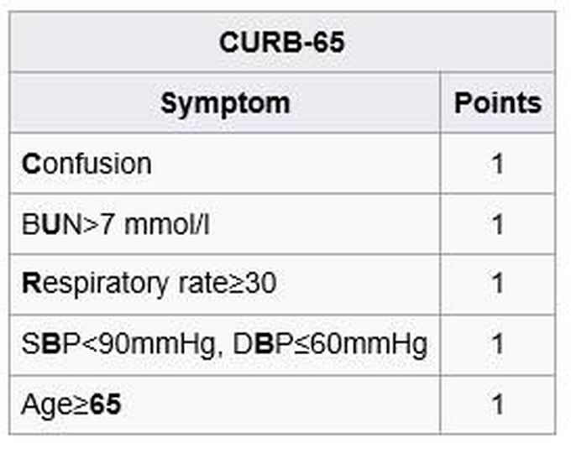The height and width of the screenshot is (454, 571).
Task: Click the bold C in Confusion
Action: 31,164
